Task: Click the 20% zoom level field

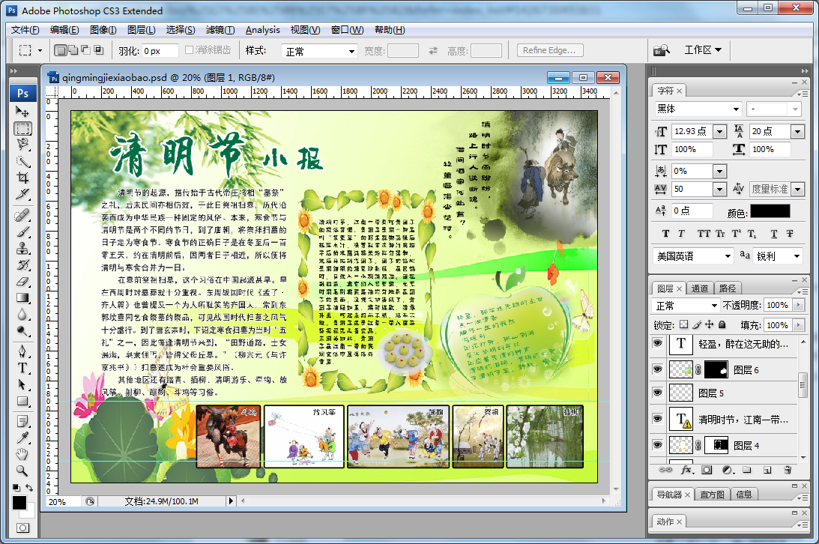Action: tap(63, 502)
